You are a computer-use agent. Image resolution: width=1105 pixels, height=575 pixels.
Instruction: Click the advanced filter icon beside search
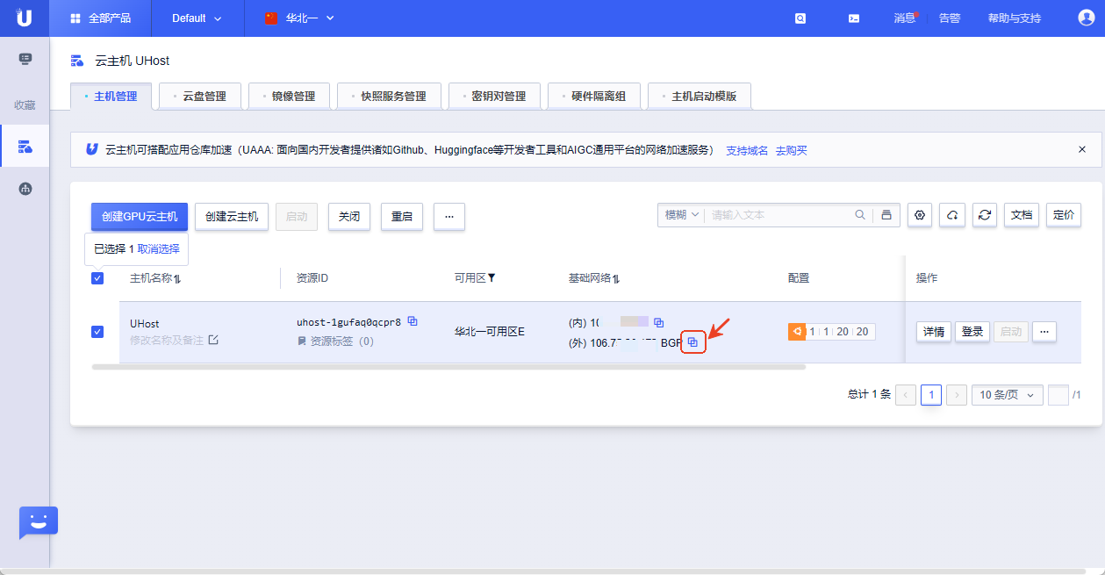click(886, 215)
